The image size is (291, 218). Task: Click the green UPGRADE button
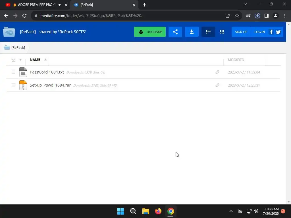point(150,32)
